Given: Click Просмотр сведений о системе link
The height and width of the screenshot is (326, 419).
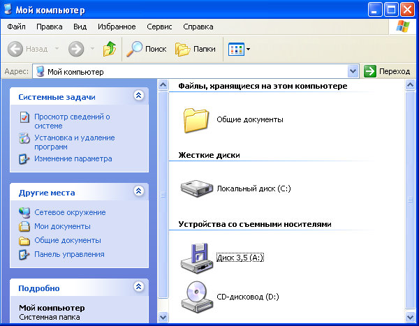Looking at the screenshot, I should pos(72,121).
